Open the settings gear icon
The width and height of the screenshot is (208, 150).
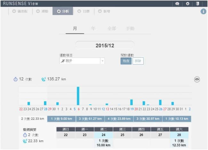[x=188, y=4]
